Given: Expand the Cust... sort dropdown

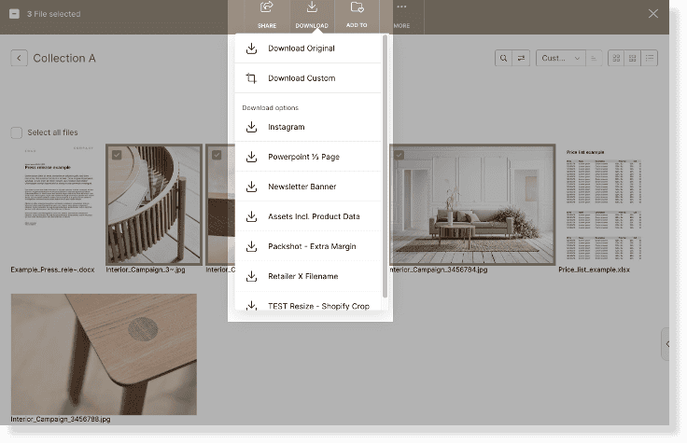Looking at the screenshot, I should point(560,58).
